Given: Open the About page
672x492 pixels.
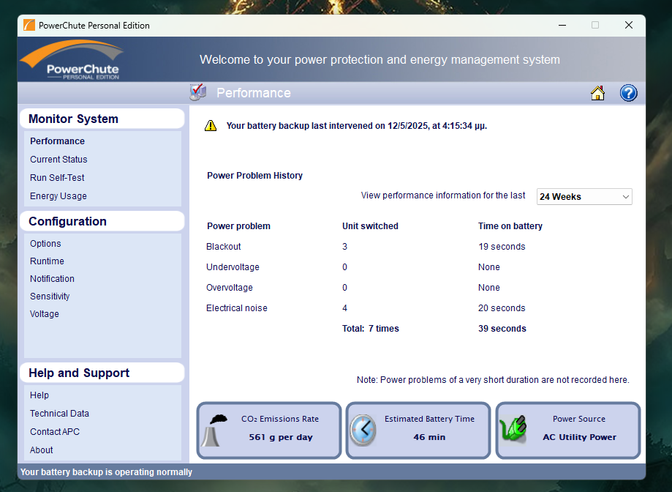Looking at the screenshot, I should [42, 450].
